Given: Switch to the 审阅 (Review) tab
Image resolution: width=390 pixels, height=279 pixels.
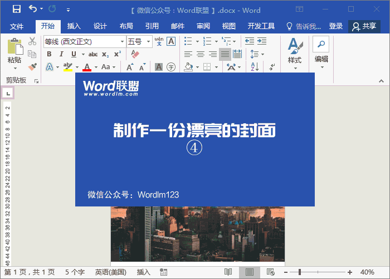Looking at the screenshot, I should [203, 26].
